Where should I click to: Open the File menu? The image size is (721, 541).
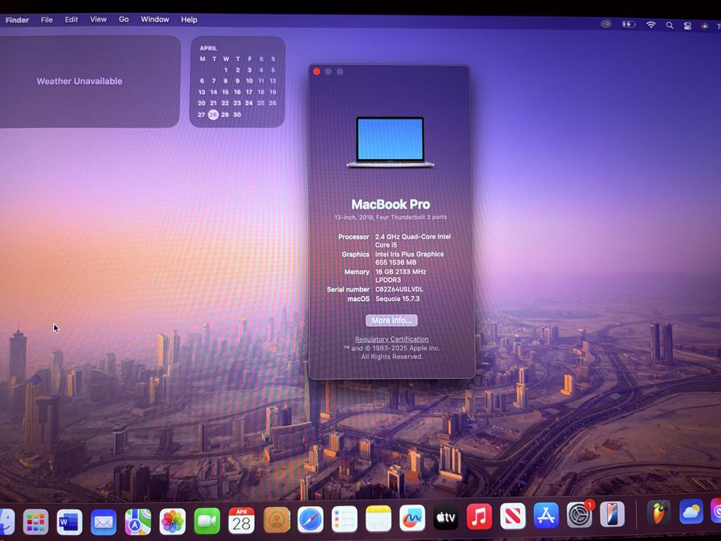click(x=46, y=20)
